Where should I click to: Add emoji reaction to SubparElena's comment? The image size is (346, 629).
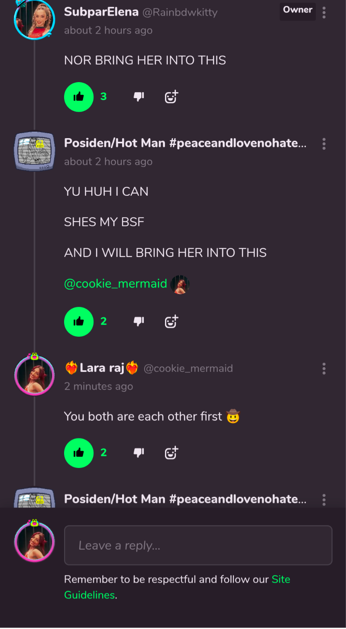pyautogui.click(x=171, y=97)
